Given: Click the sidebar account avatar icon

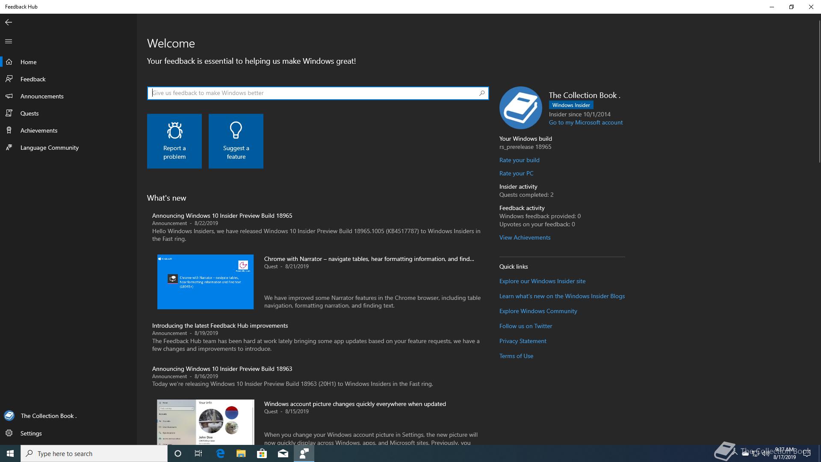Looking at the screenshot, I should pyautogui.click(x=9, y=416).
